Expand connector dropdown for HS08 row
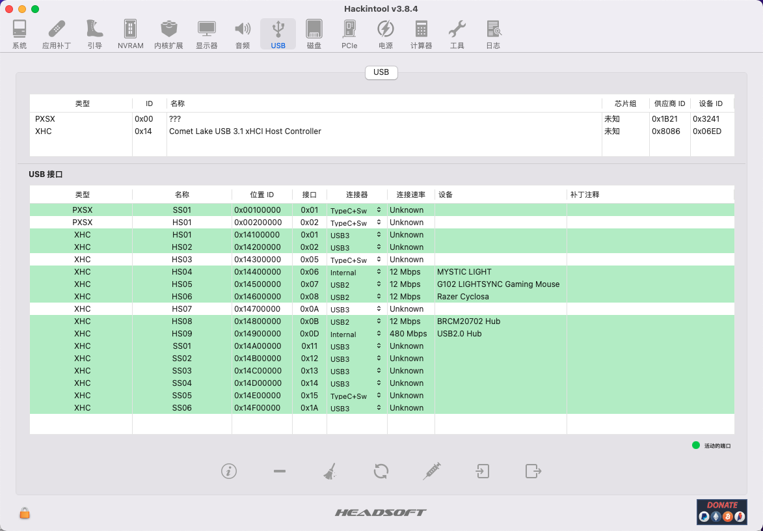Screen dimensions: 763x531 pyautogui.click(x=356, y=321)
